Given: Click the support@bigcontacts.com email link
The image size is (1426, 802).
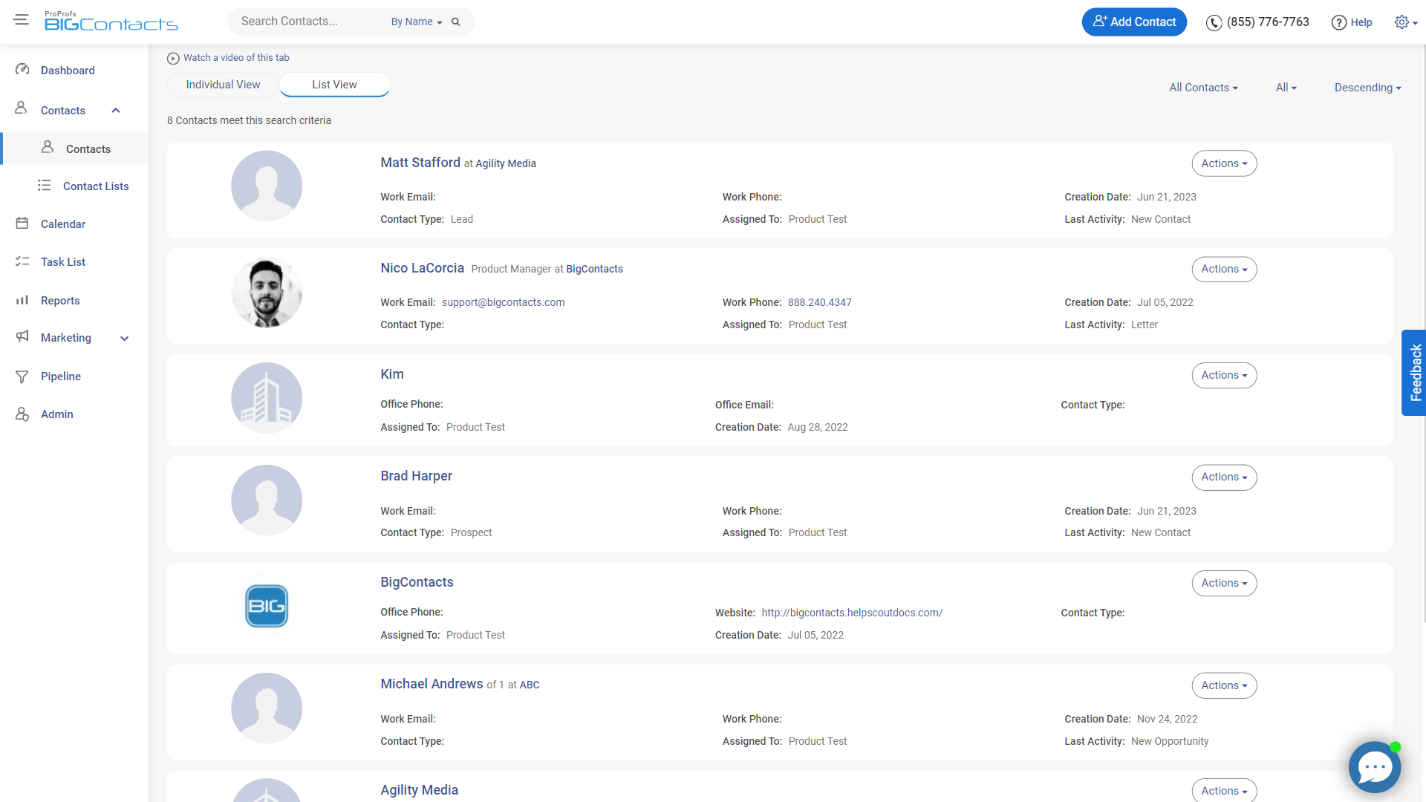Looking at the screenshot, I should click(x=504, y=301).
